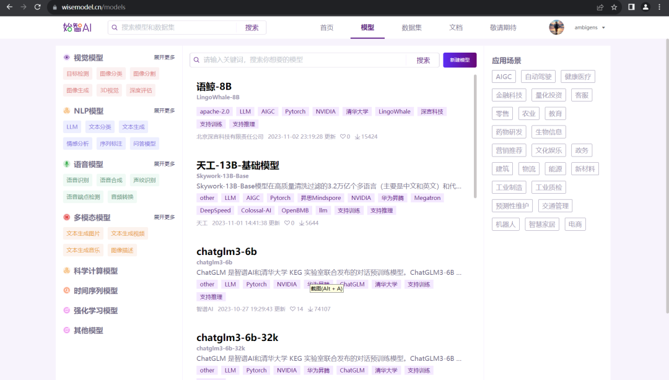Screen dimensions: 669x380
Task: Click the 敬请期待 tab
Action: [503, 27]
